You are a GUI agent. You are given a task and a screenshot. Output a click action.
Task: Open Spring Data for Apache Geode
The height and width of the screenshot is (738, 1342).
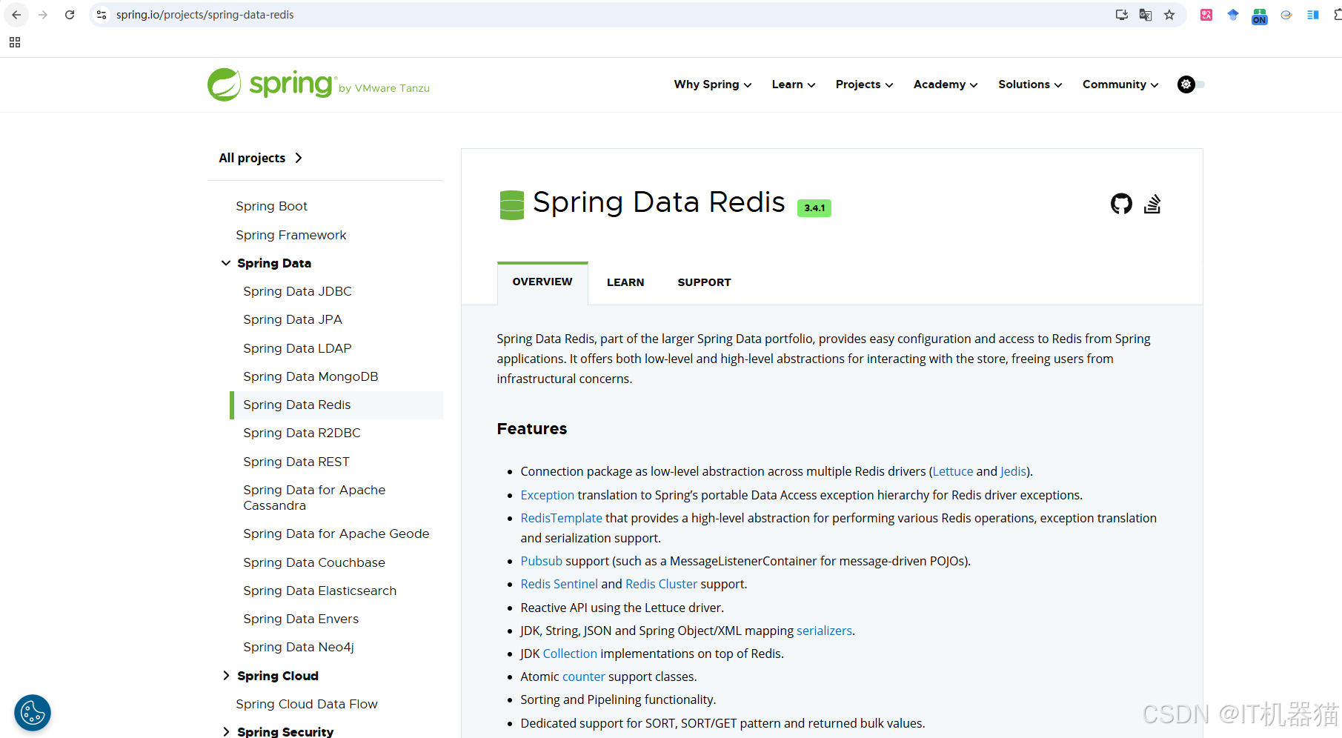point(336,533)
